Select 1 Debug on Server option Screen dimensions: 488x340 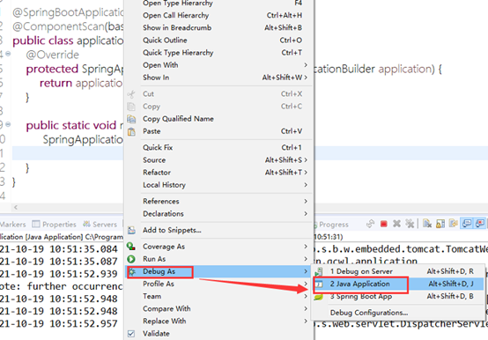click(x=398, y=271)
